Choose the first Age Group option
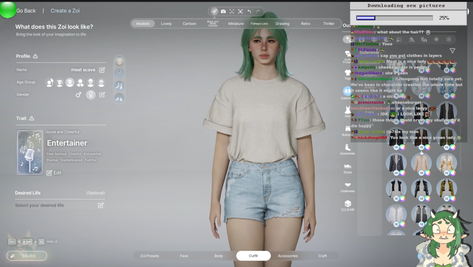Image resolution: width=473 pixels, height=267 pixels. click(x=50, y=82)
